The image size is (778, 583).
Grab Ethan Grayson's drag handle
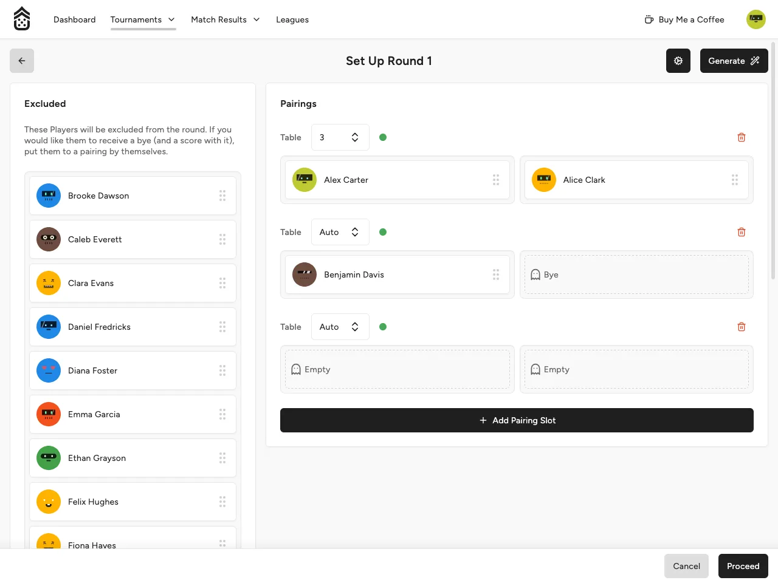point(222,458)
